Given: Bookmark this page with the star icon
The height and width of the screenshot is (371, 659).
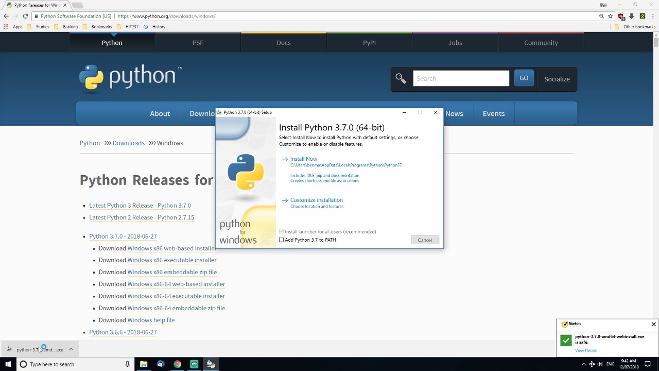Looking at the screenshot, I should (x=610, y=16).
